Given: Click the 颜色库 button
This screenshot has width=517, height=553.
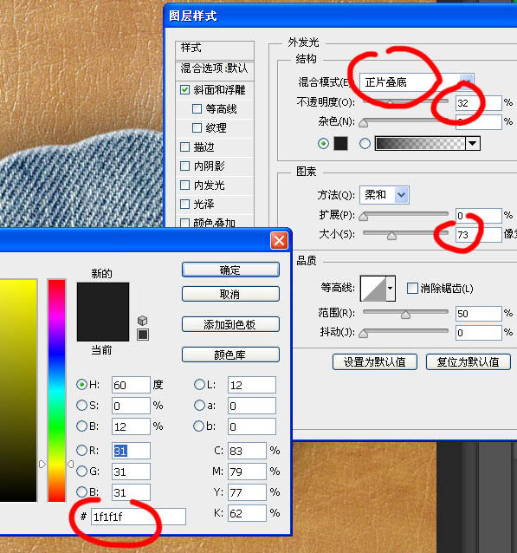Looking at the screenshot, I should (230, 355).
